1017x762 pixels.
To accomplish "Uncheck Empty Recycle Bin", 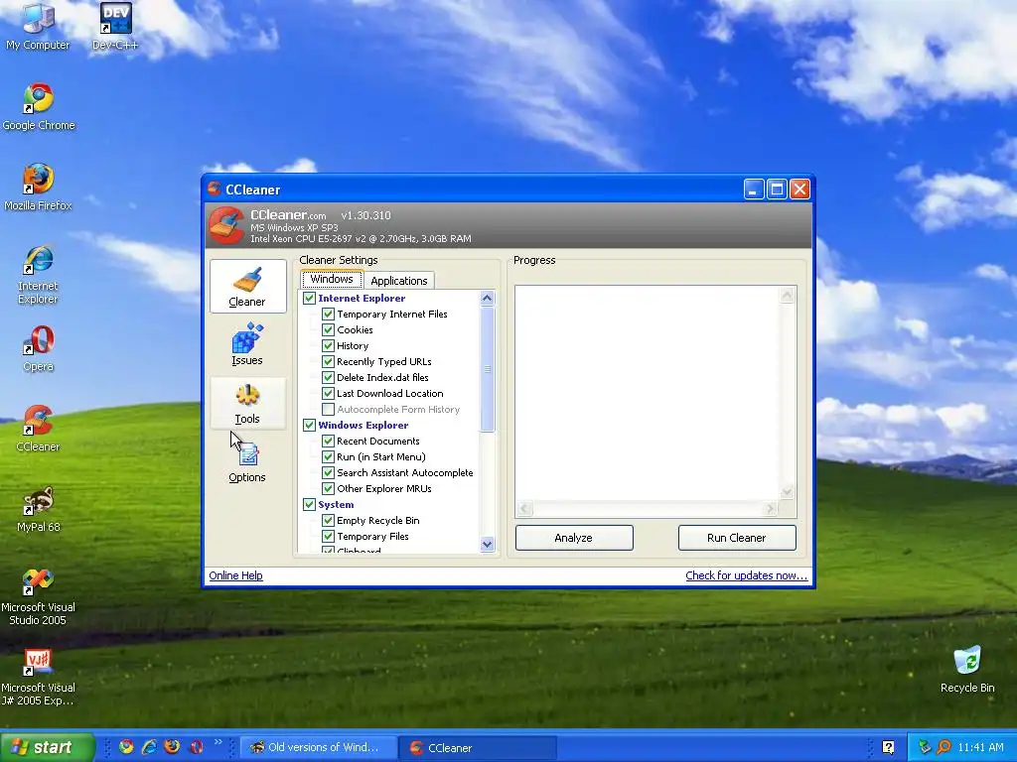I will coord(328,520).
